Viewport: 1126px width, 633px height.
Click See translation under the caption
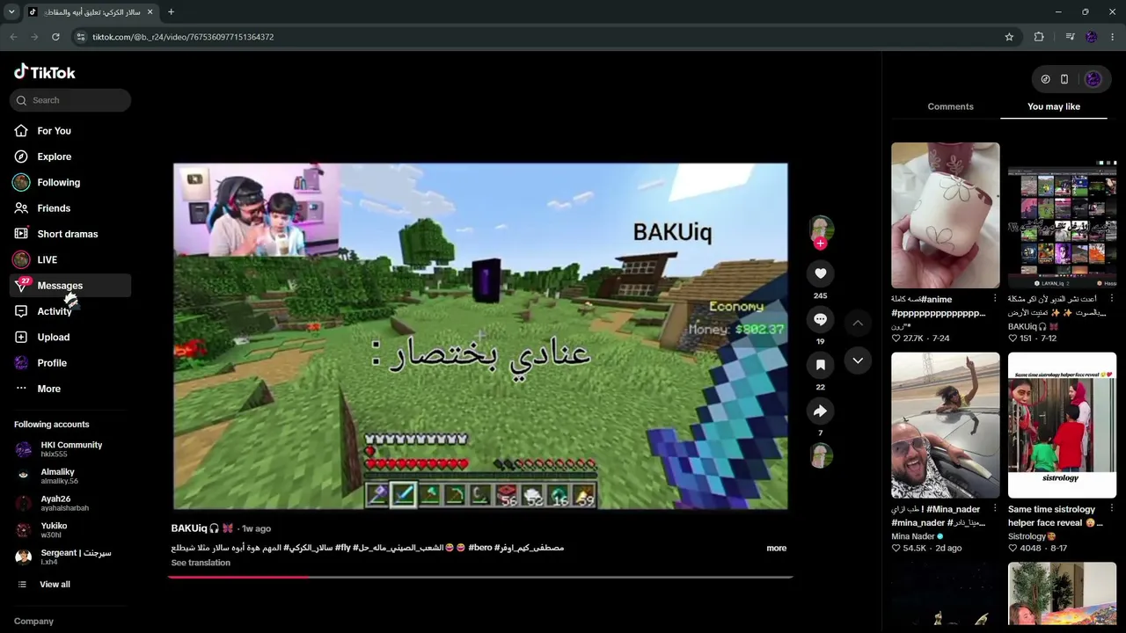pyautogui.click(x=201, y=563)
